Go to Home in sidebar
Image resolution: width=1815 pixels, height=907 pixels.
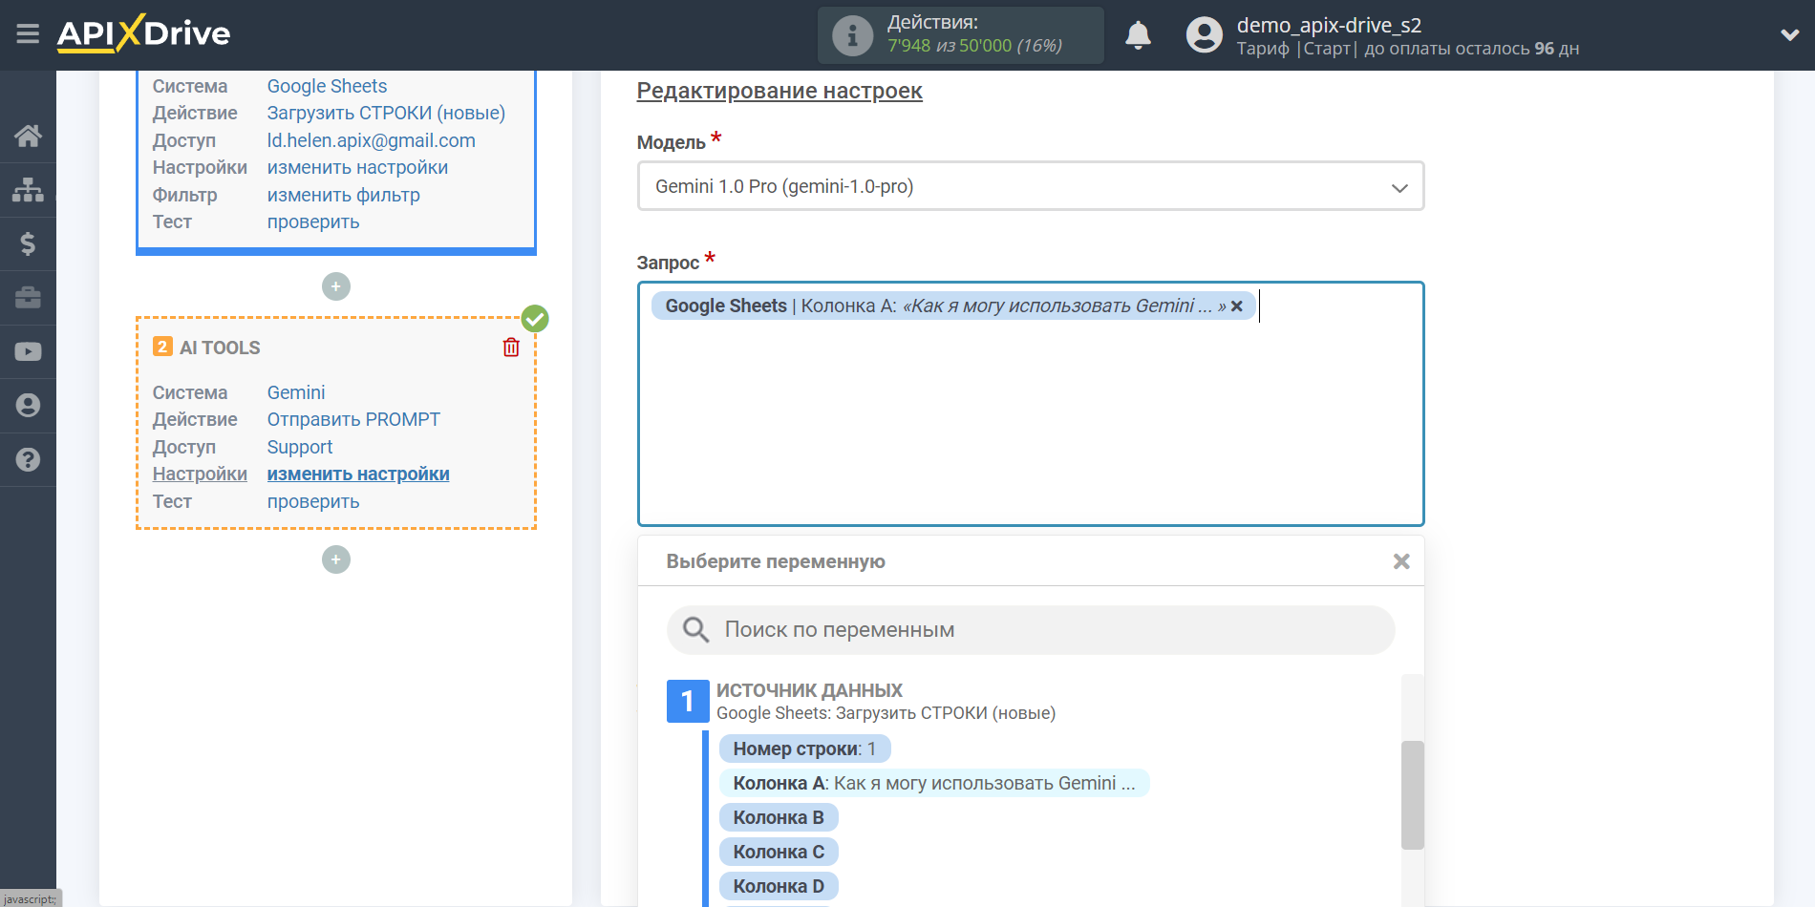click(28, 136)
